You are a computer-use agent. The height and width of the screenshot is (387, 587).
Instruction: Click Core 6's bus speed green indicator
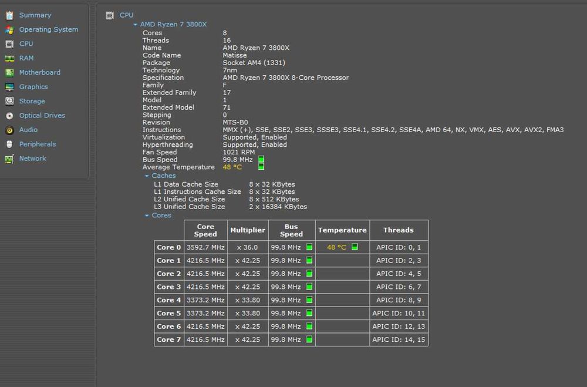click(x=309, y=327)
